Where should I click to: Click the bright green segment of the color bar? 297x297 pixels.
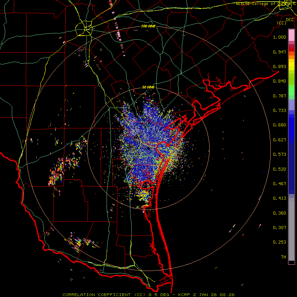(x=291, y=90)
